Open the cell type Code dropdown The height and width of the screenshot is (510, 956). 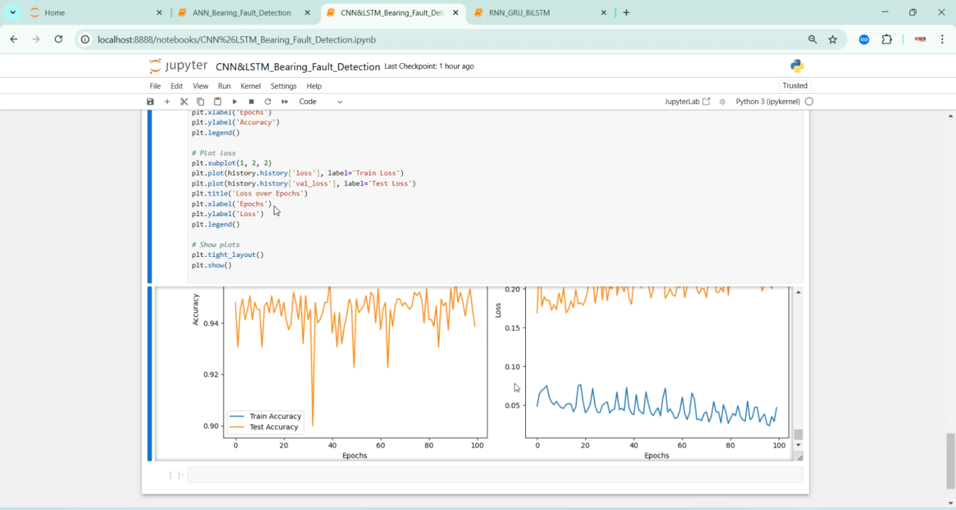point(321,101)
